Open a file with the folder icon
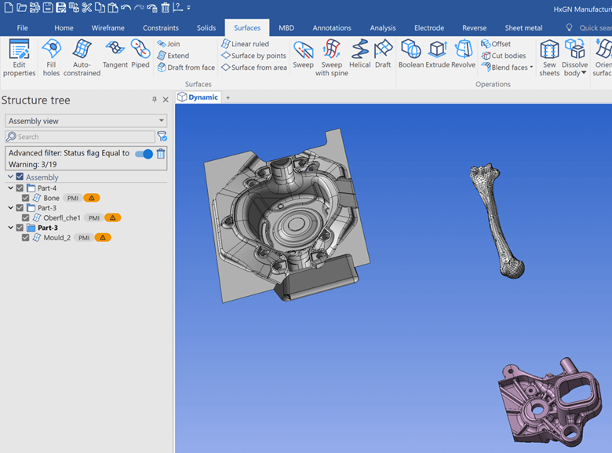 [x=21, y=7]
